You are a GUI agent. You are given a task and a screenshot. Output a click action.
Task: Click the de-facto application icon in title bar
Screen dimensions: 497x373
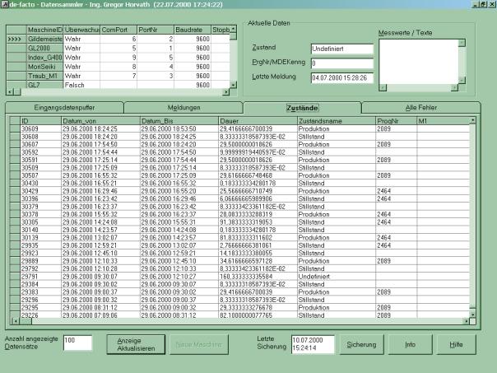point(5,5)
